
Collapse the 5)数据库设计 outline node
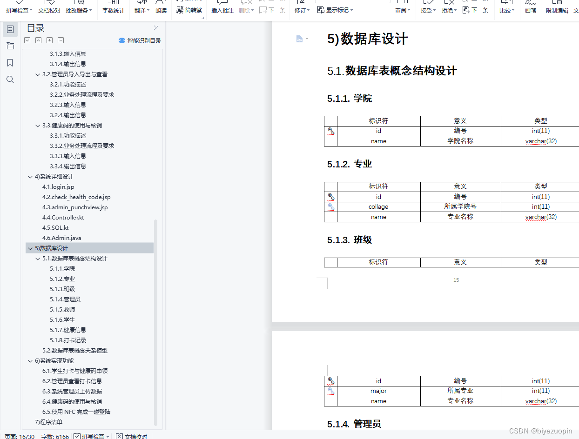coord(30,248)
